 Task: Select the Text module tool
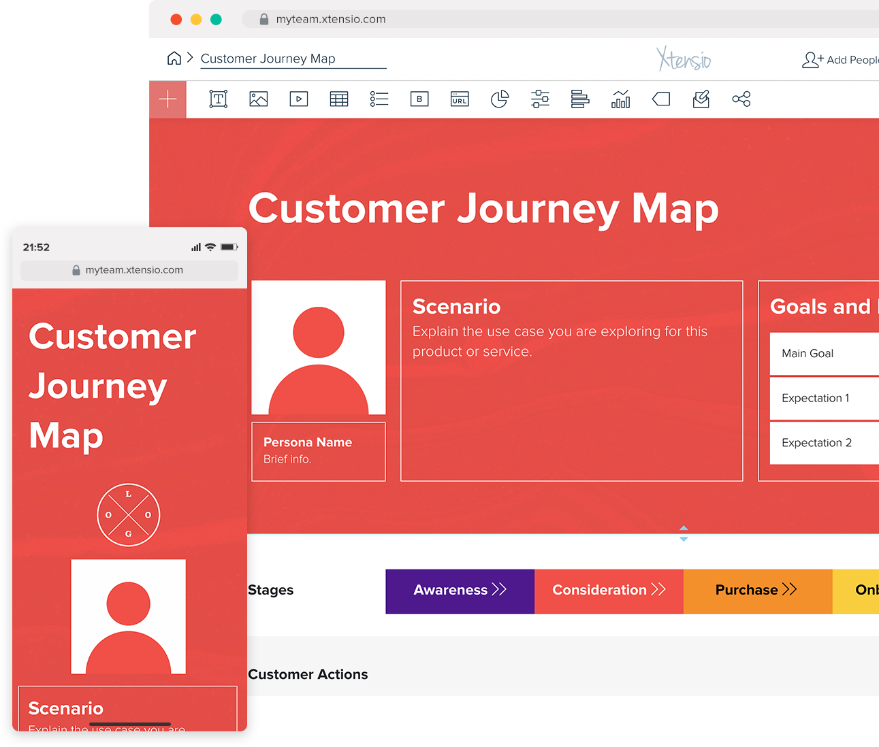coord(218,99)
